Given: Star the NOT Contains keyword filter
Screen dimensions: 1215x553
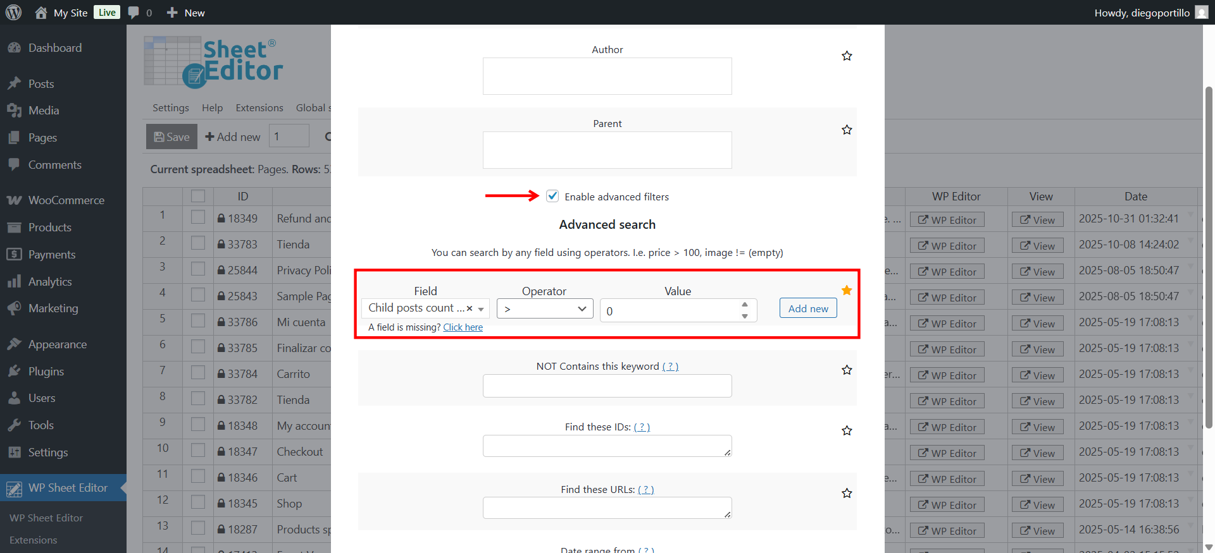Looking at the screenshot, I should pyautogui.click(x=847, y=370).
